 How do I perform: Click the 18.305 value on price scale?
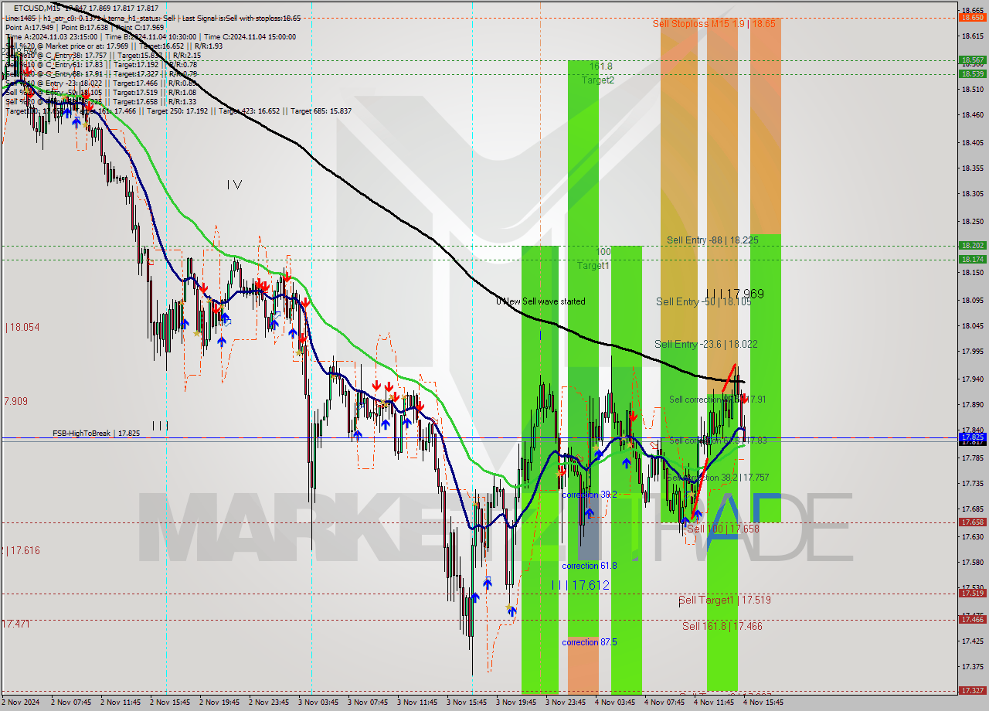click(x=972, y=193)
